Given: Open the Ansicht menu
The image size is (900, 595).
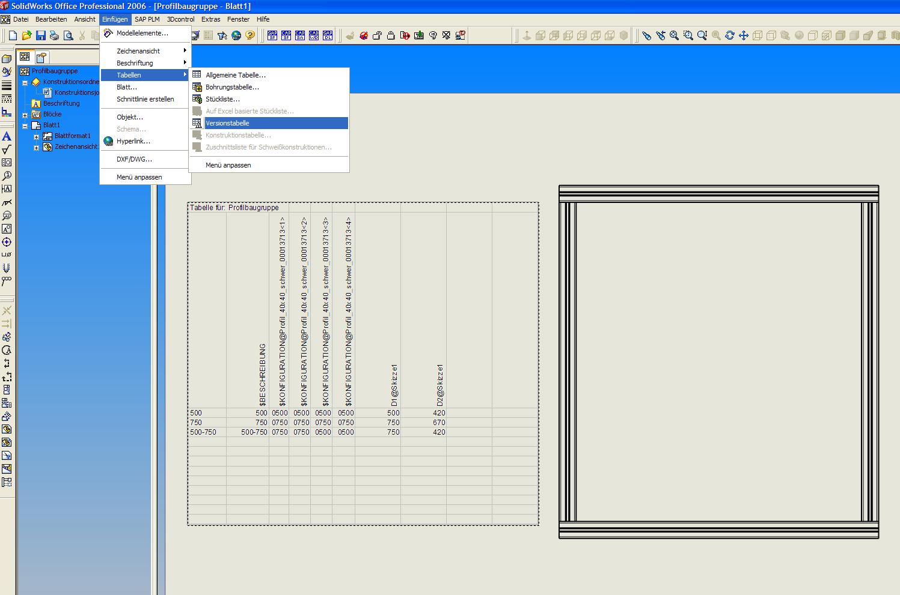Looking at the screenshot, I should [x=85, y=19].
